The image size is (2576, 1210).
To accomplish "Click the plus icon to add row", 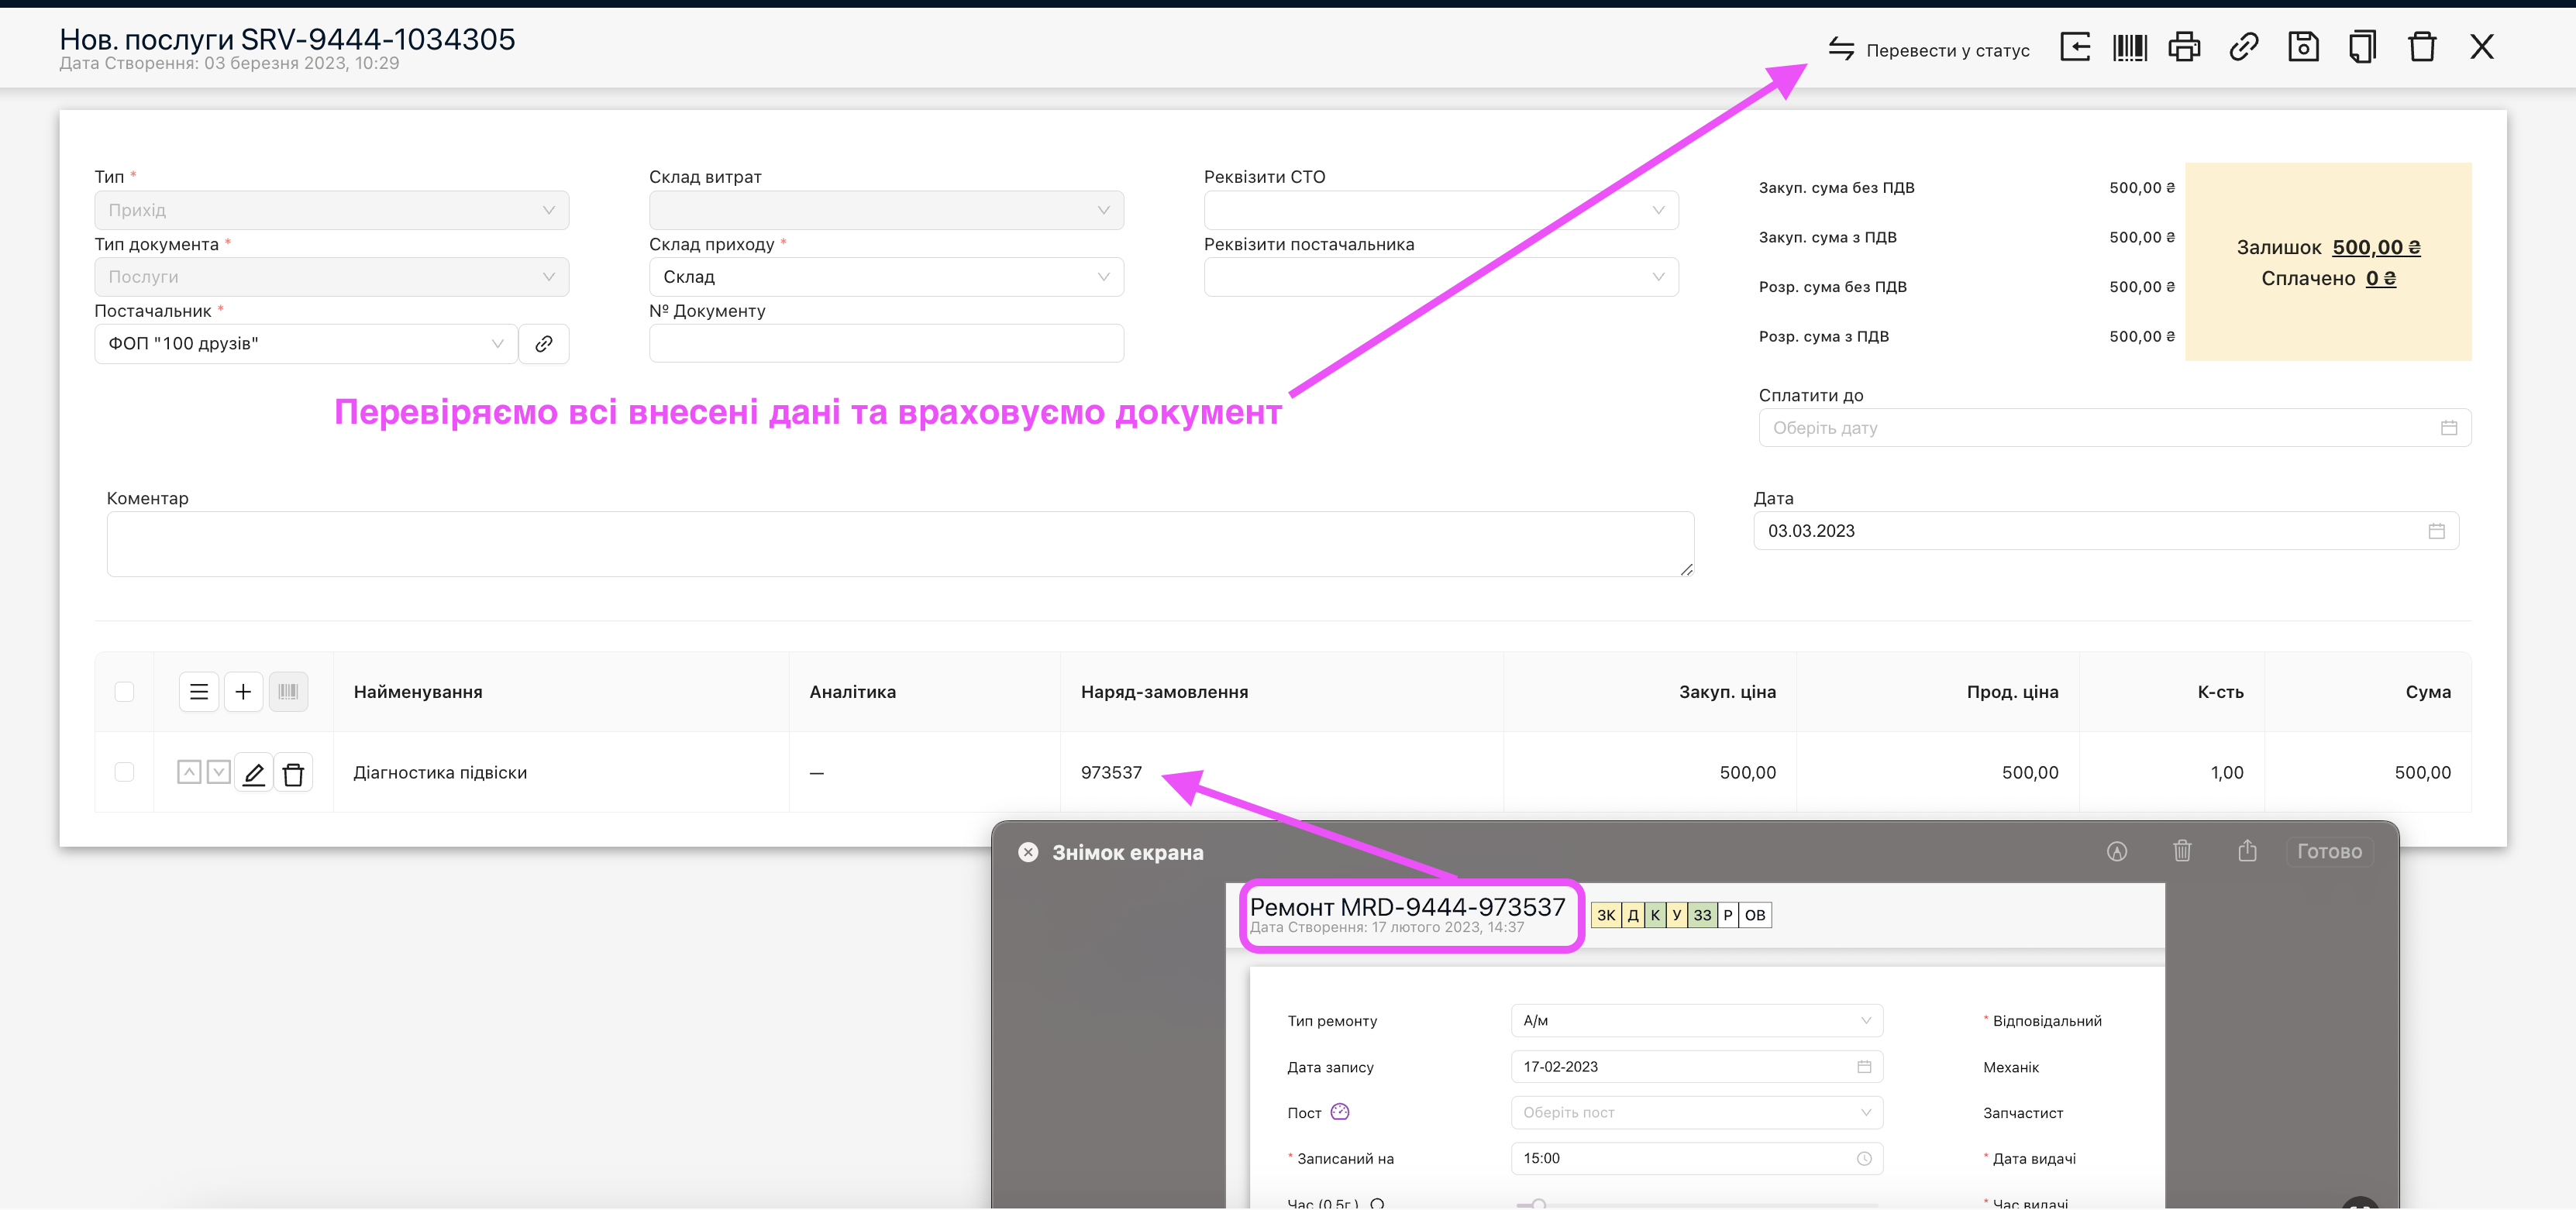I will tap(243, 692).
